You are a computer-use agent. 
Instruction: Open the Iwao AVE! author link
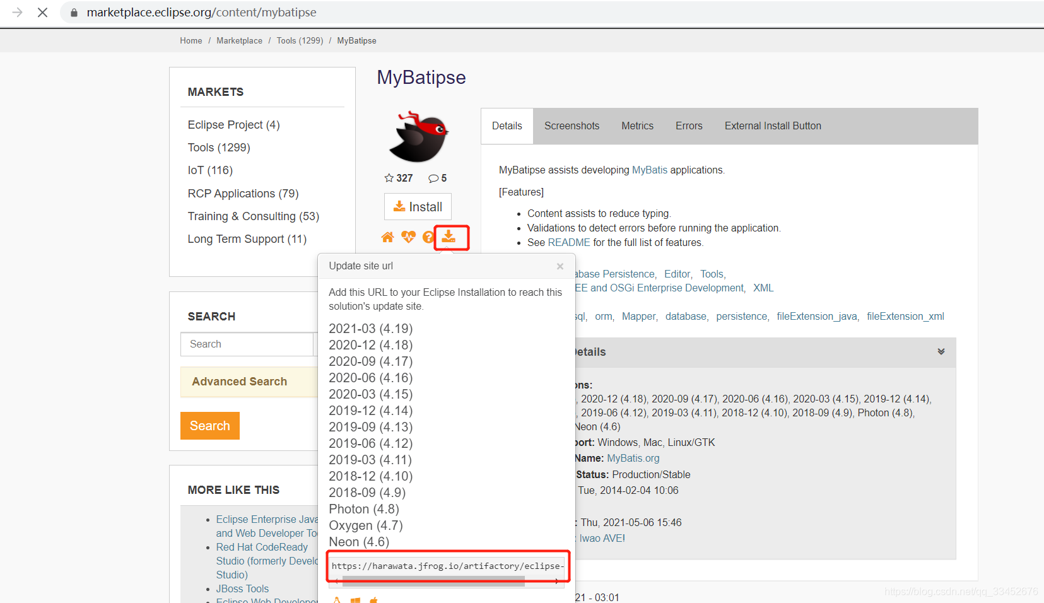(x=602, y=539)
